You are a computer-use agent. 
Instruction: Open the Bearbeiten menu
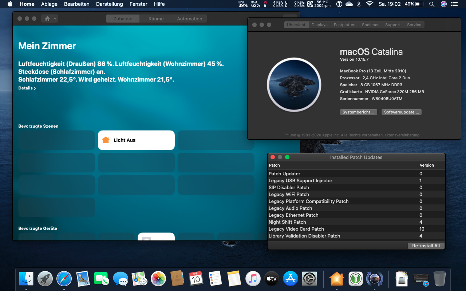(x=77, y=4)
